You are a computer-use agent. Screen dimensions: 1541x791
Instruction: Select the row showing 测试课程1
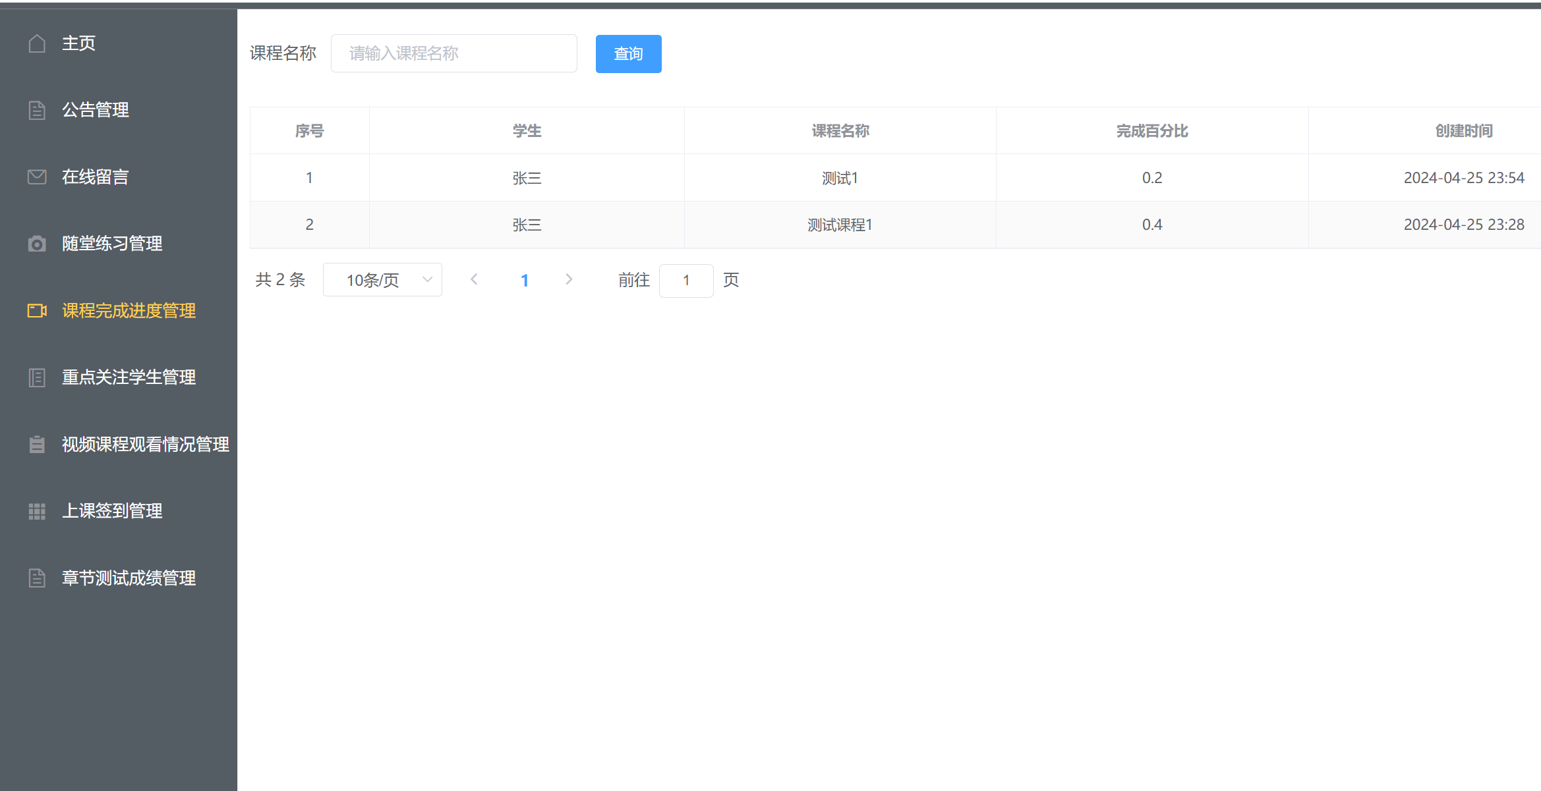coord(839,225)
